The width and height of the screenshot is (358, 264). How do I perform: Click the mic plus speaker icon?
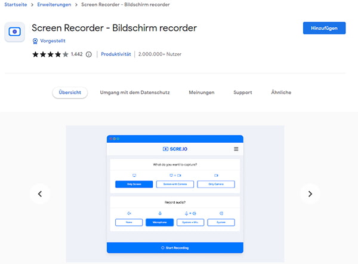point(190,213)
